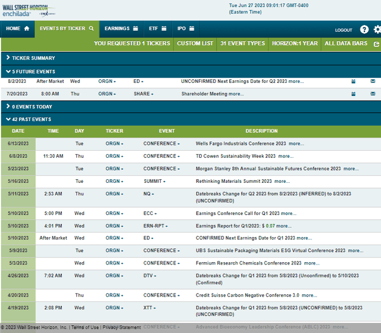Click the Datebreaks Change description dated 4/26/2023
Viewport: 381px width, 333px height.
coord(277,279)
